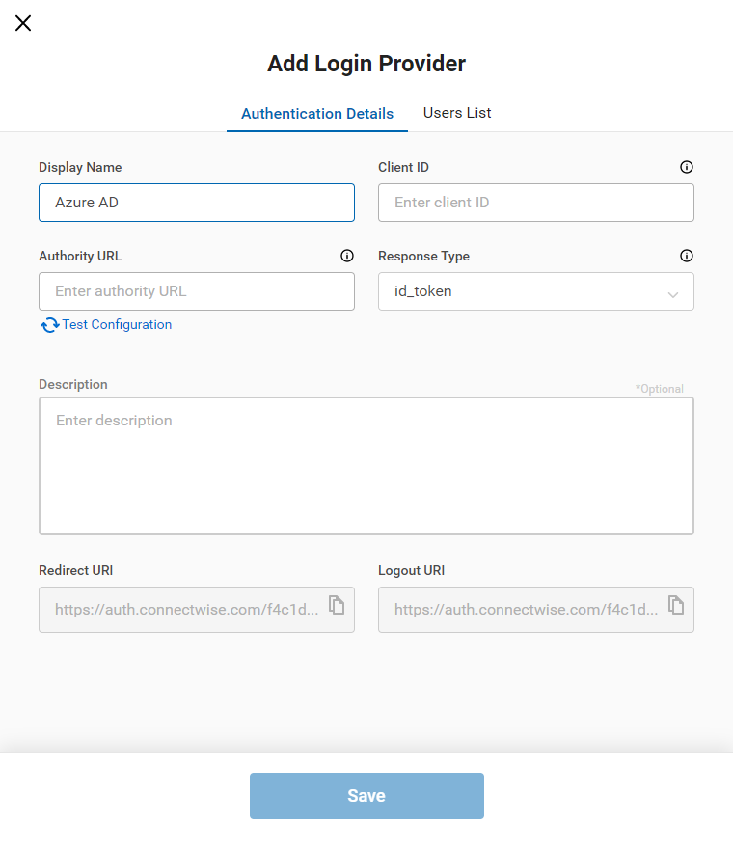Click the refresh icon beside Test Configuration

click(49, 325)
